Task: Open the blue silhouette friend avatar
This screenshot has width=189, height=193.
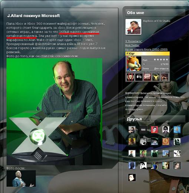Action: tap(132, 166)
